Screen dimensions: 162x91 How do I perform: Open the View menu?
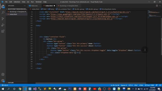24,2
